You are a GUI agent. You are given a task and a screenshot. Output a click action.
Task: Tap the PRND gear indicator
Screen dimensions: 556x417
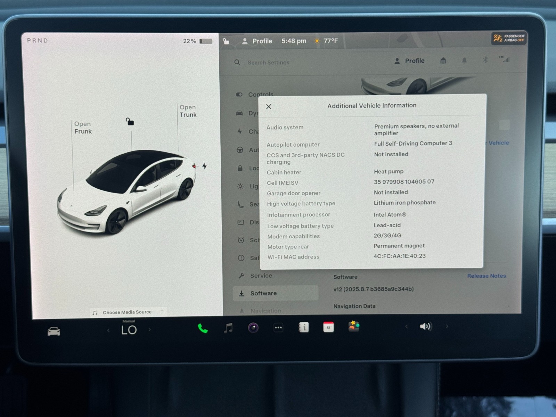pos(38,41)
